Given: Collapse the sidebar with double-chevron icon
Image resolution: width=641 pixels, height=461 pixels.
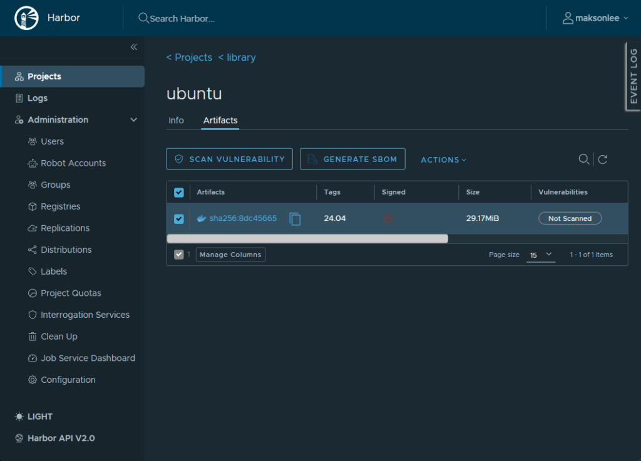Looking at the screenshot, I should (x=133, y=47).
